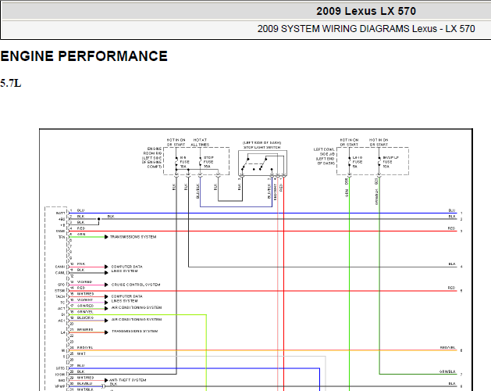The height and width of the screenshot is (391, 491).
Task: Click the Anti-Theft System reference label
Action: point(128,380)
